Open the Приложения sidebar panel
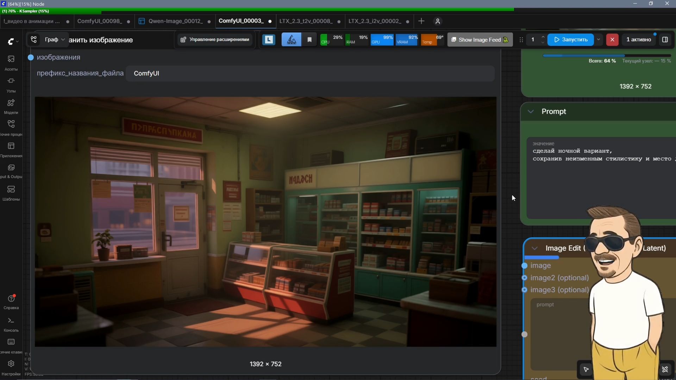The width and height of the screenshot is (676, 380). (11, 150)
